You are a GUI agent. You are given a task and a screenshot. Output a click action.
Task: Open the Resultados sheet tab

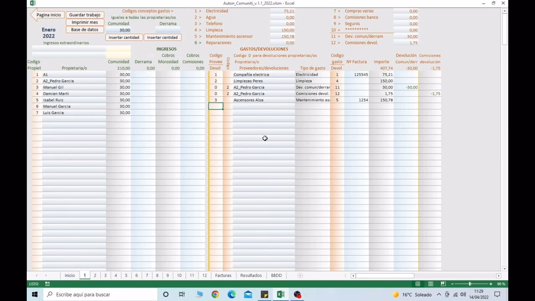(251, 275)
